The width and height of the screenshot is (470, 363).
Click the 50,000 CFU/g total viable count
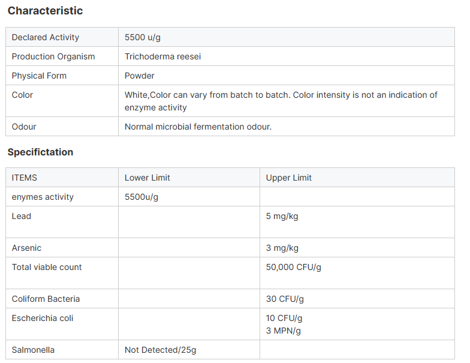tap(294, 267)
